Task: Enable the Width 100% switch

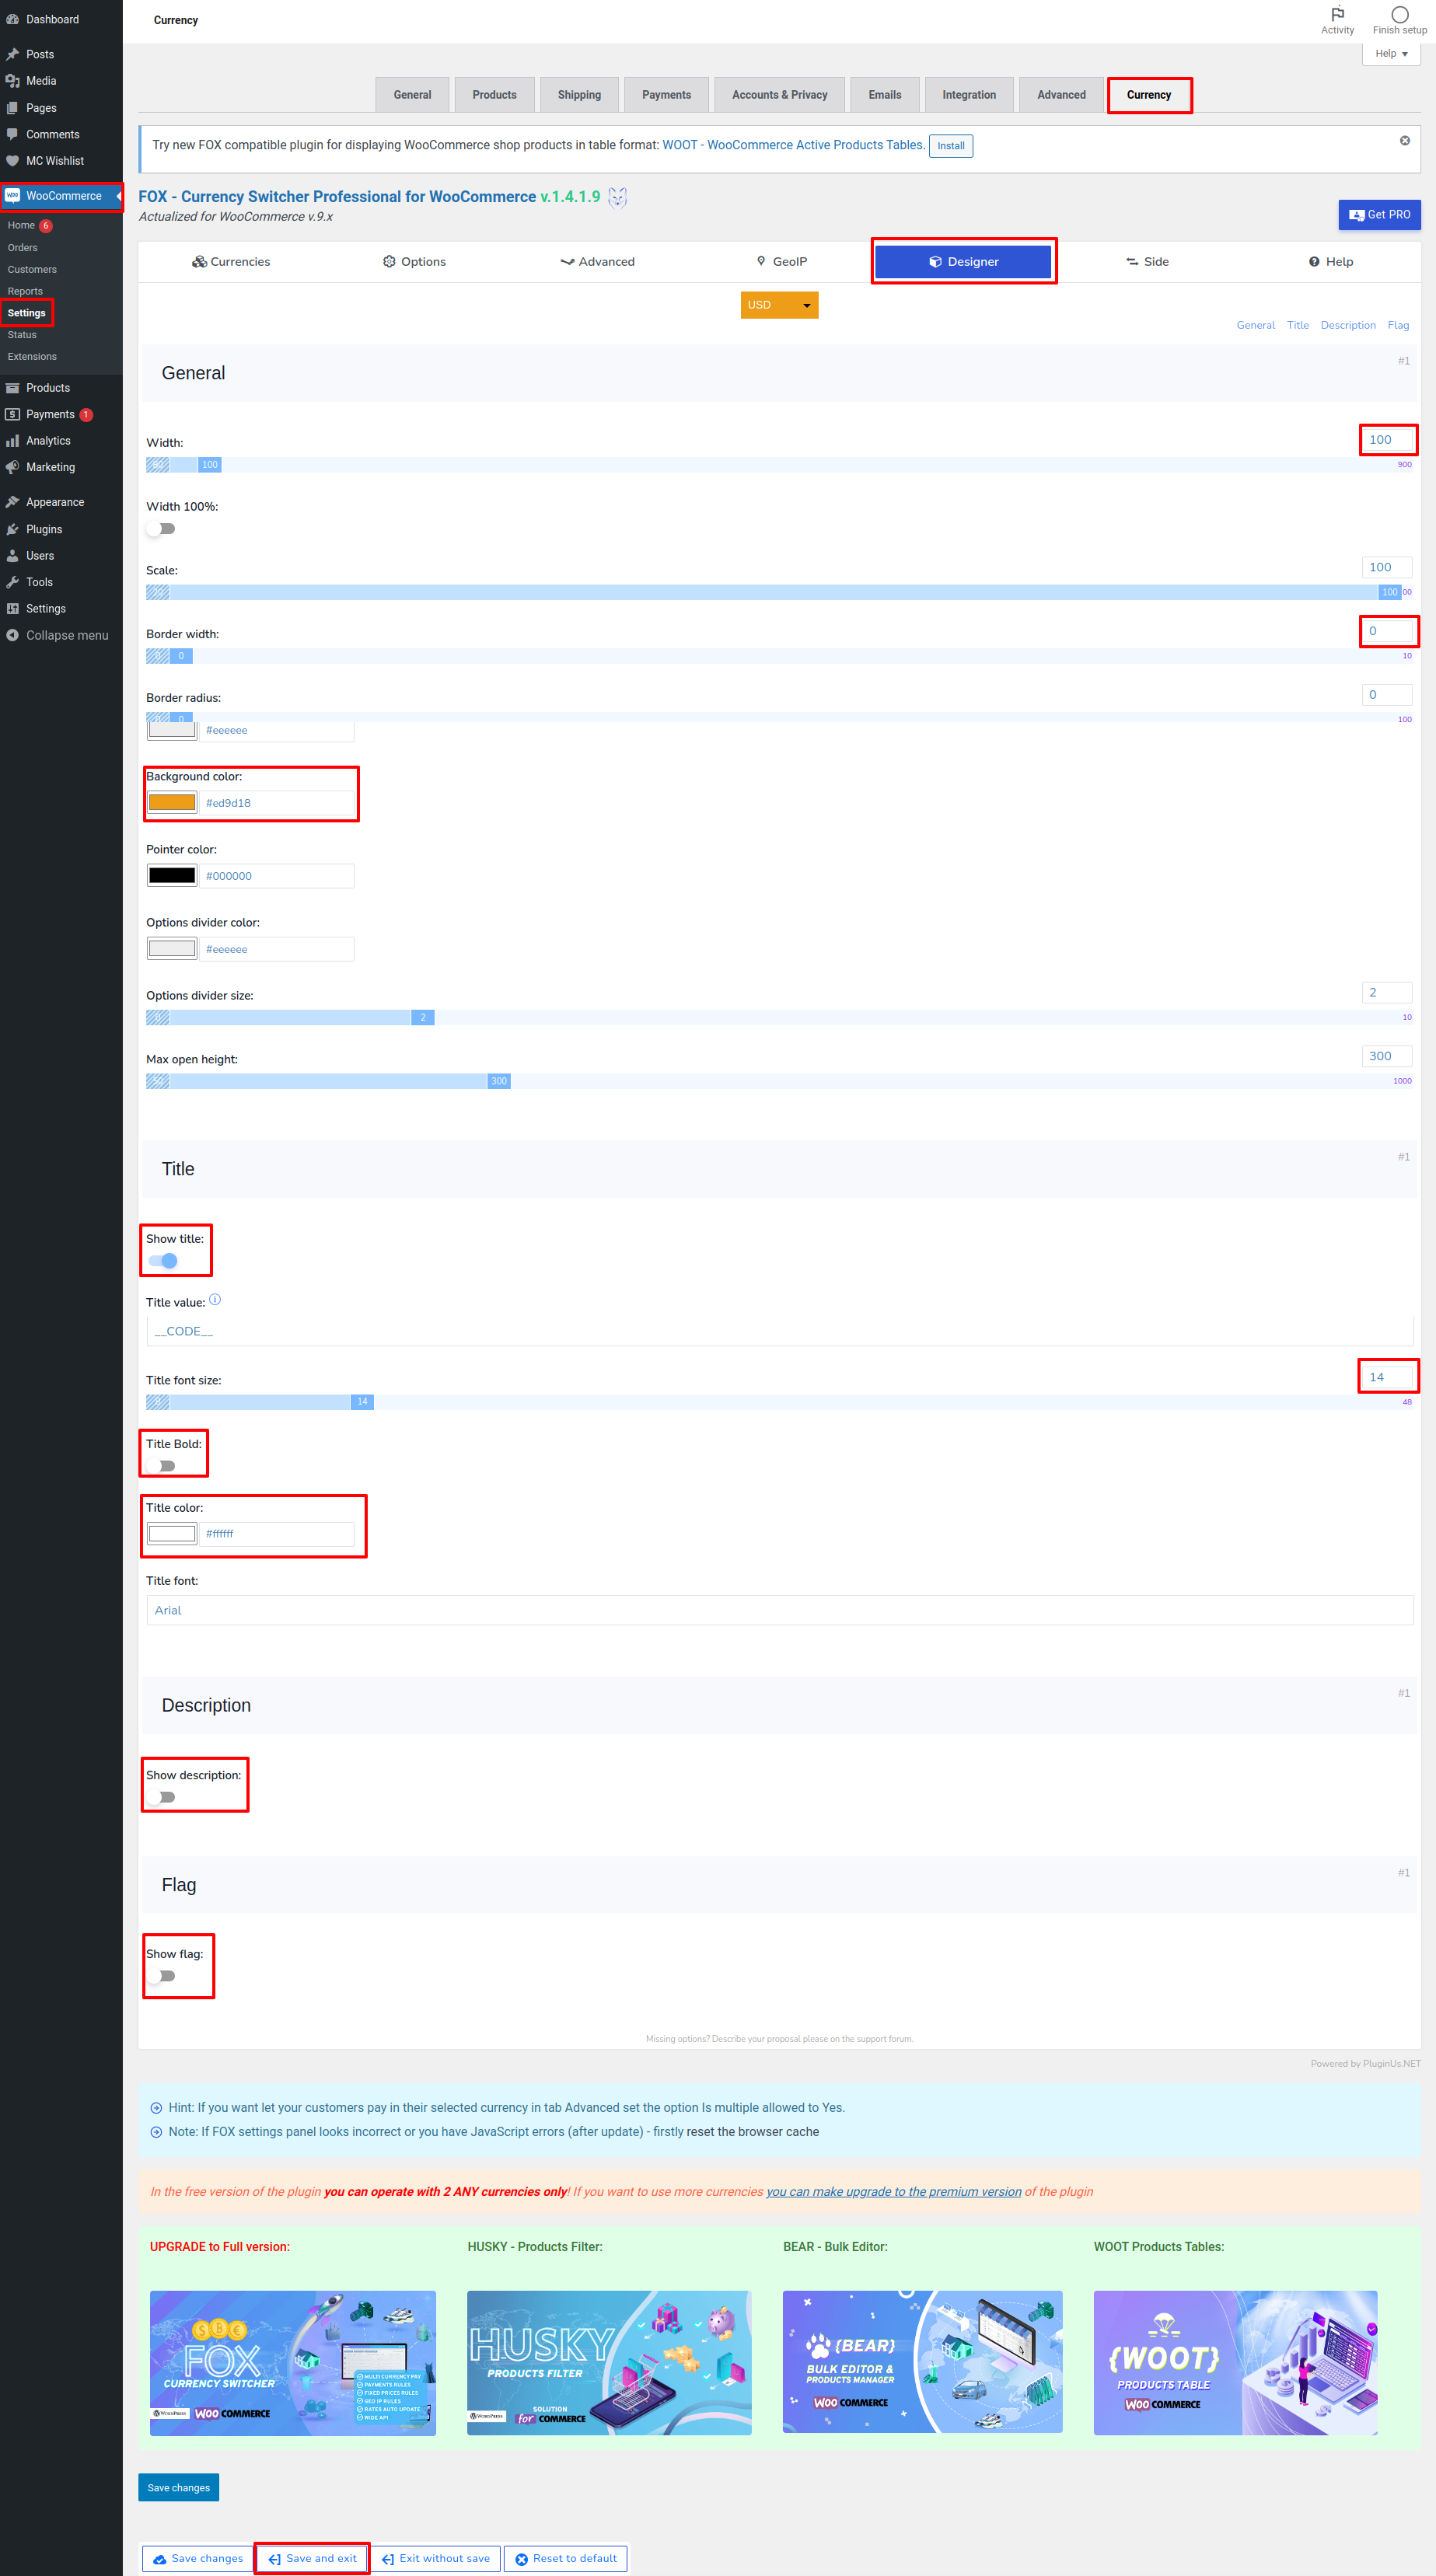Action: pos(161,529)
